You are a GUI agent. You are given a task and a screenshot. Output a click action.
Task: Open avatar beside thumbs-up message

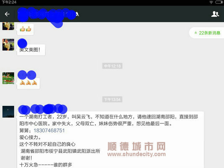click(8, 26)
